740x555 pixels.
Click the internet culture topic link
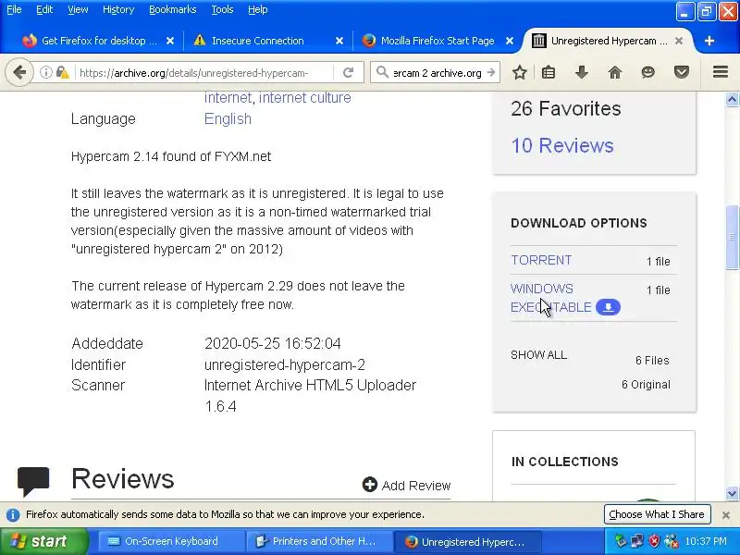point(304,98)
